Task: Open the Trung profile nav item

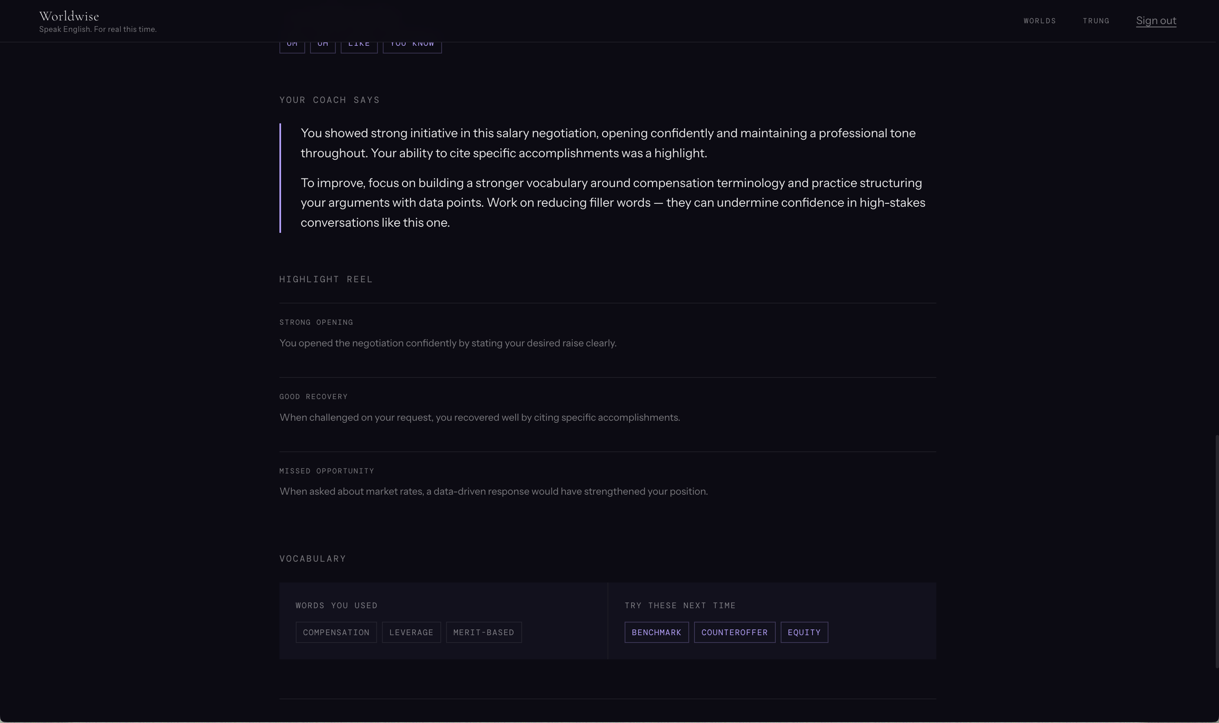Action: (1096, 21)
